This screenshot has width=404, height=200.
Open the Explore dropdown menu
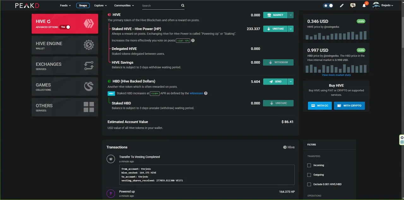[x=100, y=5]
